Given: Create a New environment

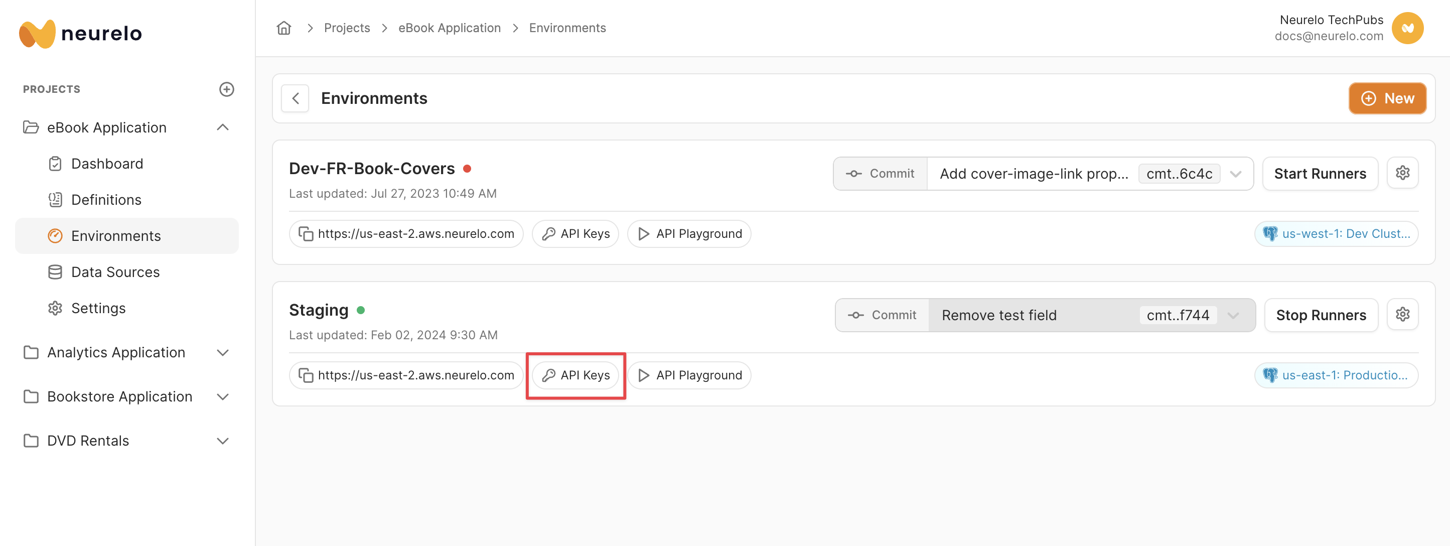Looking at the screenshot, I should tap(1386, 98).
